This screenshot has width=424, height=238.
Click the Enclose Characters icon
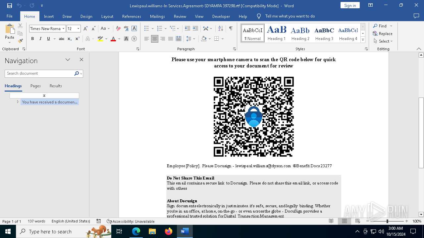click(x=134, y=39)
